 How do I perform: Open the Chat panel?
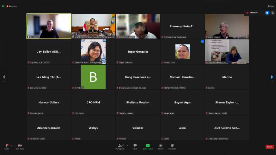pos(135,146)
